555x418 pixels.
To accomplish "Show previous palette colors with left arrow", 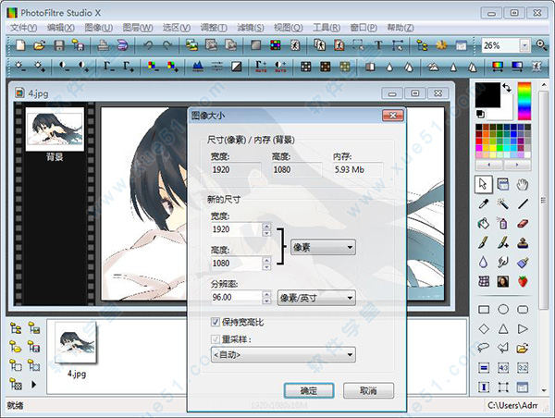I will click(489, 165).
